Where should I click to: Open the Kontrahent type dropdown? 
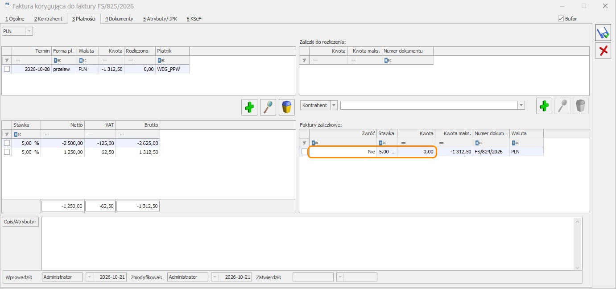(x=334, y=105)
